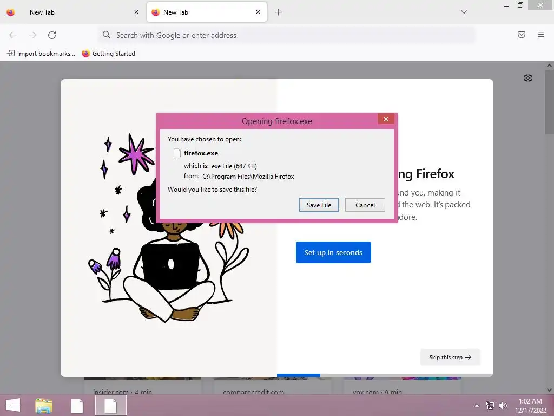Click the Firefox logo in tab bar
Viewport: 554px width, 416px height.
11,12
